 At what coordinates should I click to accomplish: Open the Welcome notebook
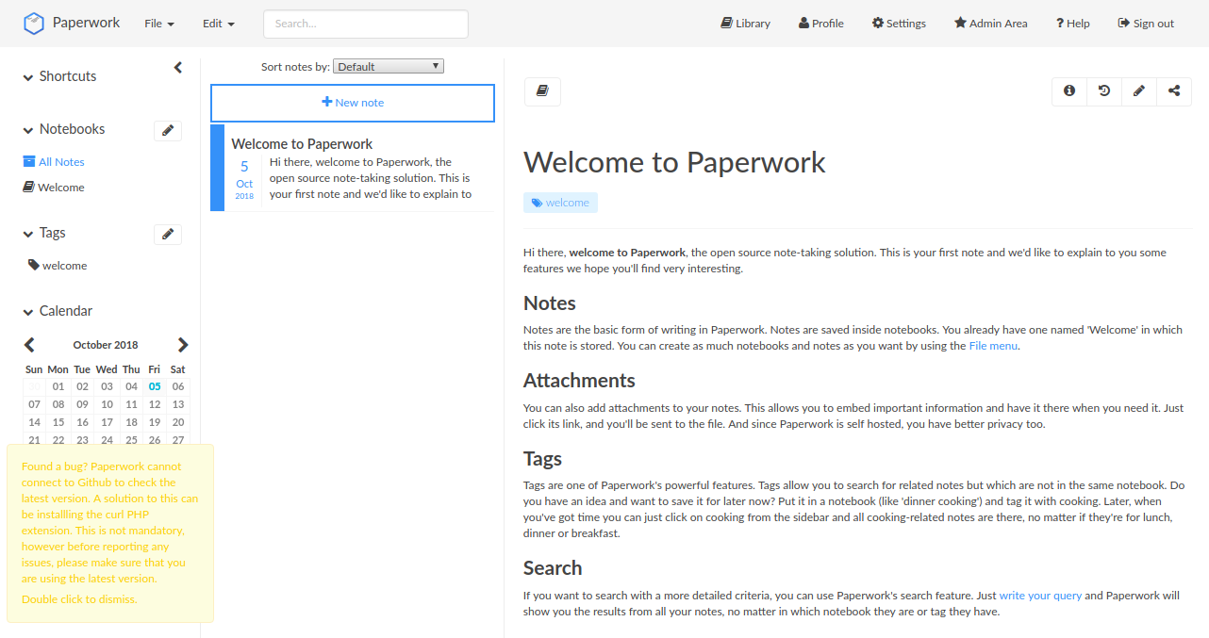click(x=54, y=188)
